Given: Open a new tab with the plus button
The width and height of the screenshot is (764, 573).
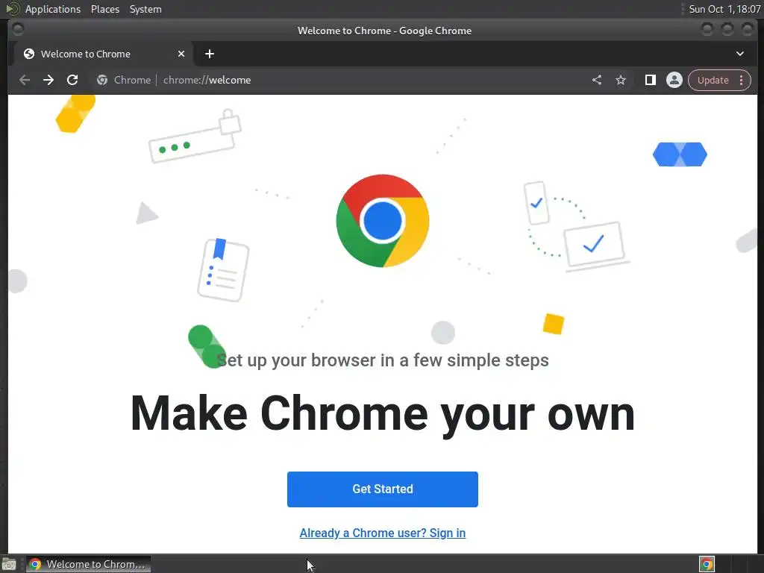Looking at the screenshot, I should point(210,54).
